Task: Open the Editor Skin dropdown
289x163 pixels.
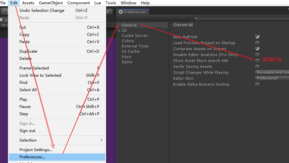Action: click(x=272, y=78)
